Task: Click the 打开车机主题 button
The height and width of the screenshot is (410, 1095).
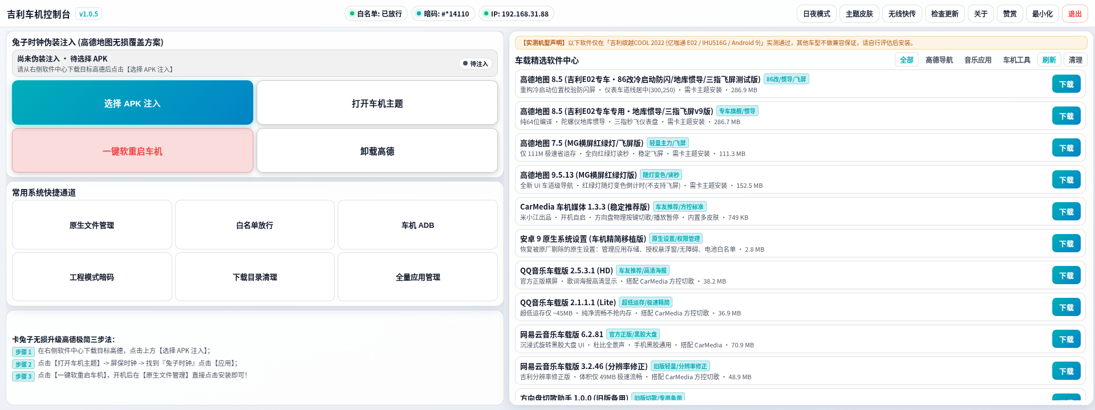Action: coord(377,102)
